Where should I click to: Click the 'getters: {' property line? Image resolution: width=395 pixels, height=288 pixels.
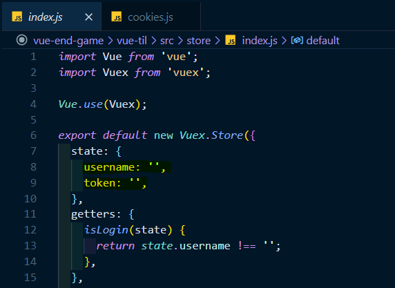click(x=102, y=214)
